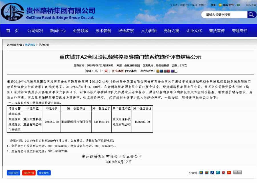This screenshot has height=183, width=257.
Task: Open the 公司概况 navigation menu
Action: point(35,31)
